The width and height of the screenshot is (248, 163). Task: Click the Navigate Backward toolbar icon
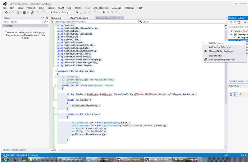pos(7,12)
